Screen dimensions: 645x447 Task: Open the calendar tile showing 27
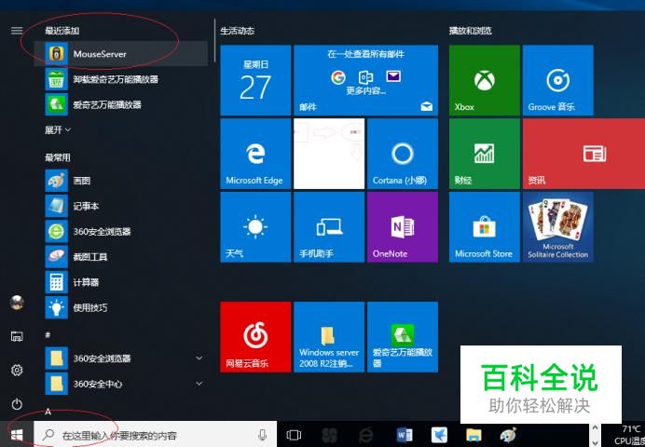click(x=255, y=80)
